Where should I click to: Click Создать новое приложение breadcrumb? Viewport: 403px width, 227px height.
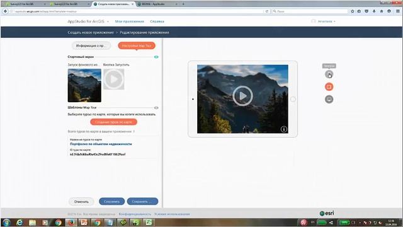91,32
